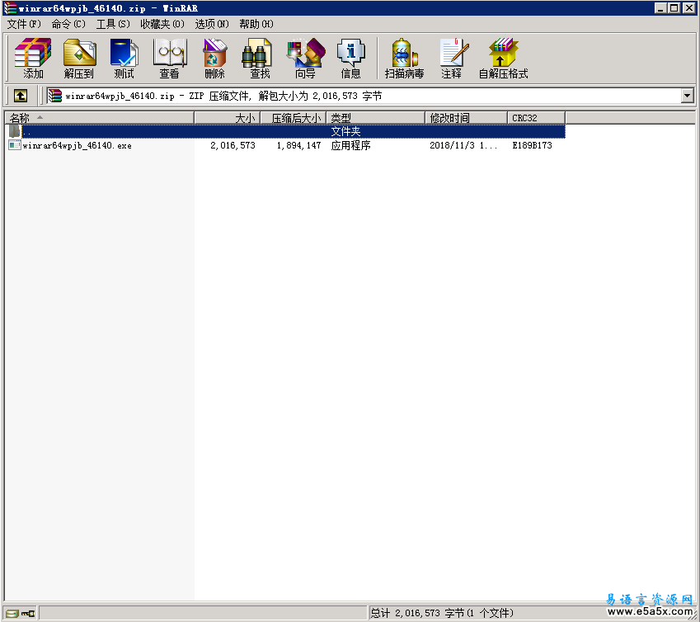
Task: Expand the address bar dropdown arrow
Action: coord(687,96)
